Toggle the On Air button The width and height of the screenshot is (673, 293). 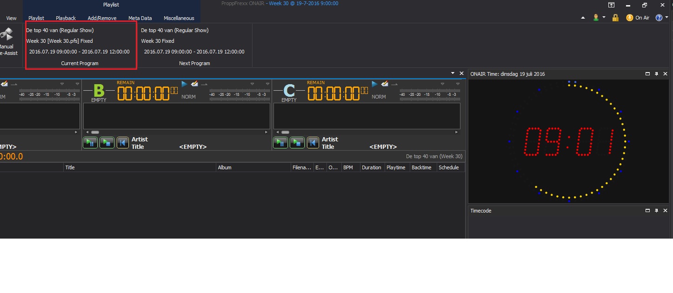pyautogui.click(x=638, y=18)
